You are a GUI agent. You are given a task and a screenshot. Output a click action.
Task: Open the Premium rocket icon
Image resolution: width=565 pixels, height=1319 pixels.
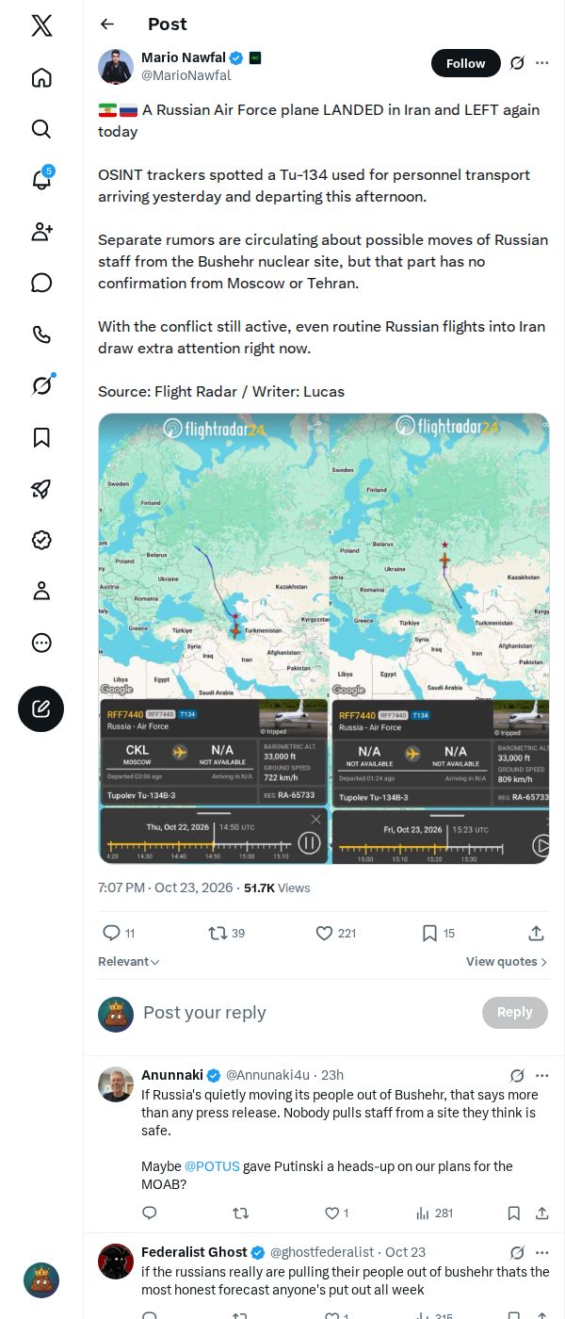click(41, 488)
